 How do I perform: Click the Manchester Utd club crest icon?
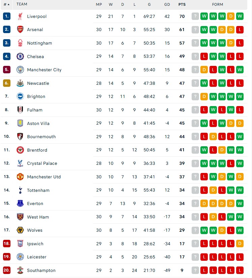(20, 177)
